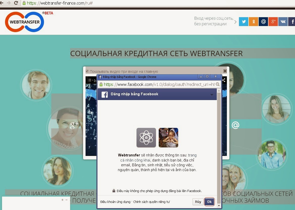Click the white g+ icon over woman's portrait
295x210 pixels.
[x=74, y=125]
